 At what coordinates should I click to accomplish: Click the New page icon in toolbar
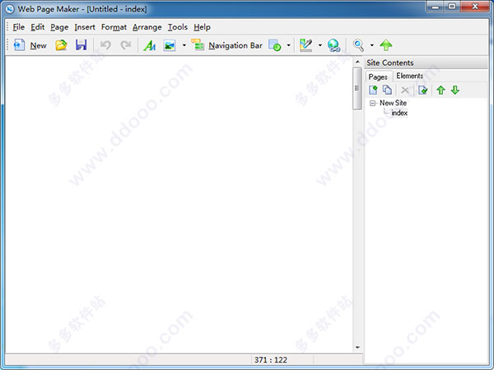pyautogui.click(x=19, y=45)
